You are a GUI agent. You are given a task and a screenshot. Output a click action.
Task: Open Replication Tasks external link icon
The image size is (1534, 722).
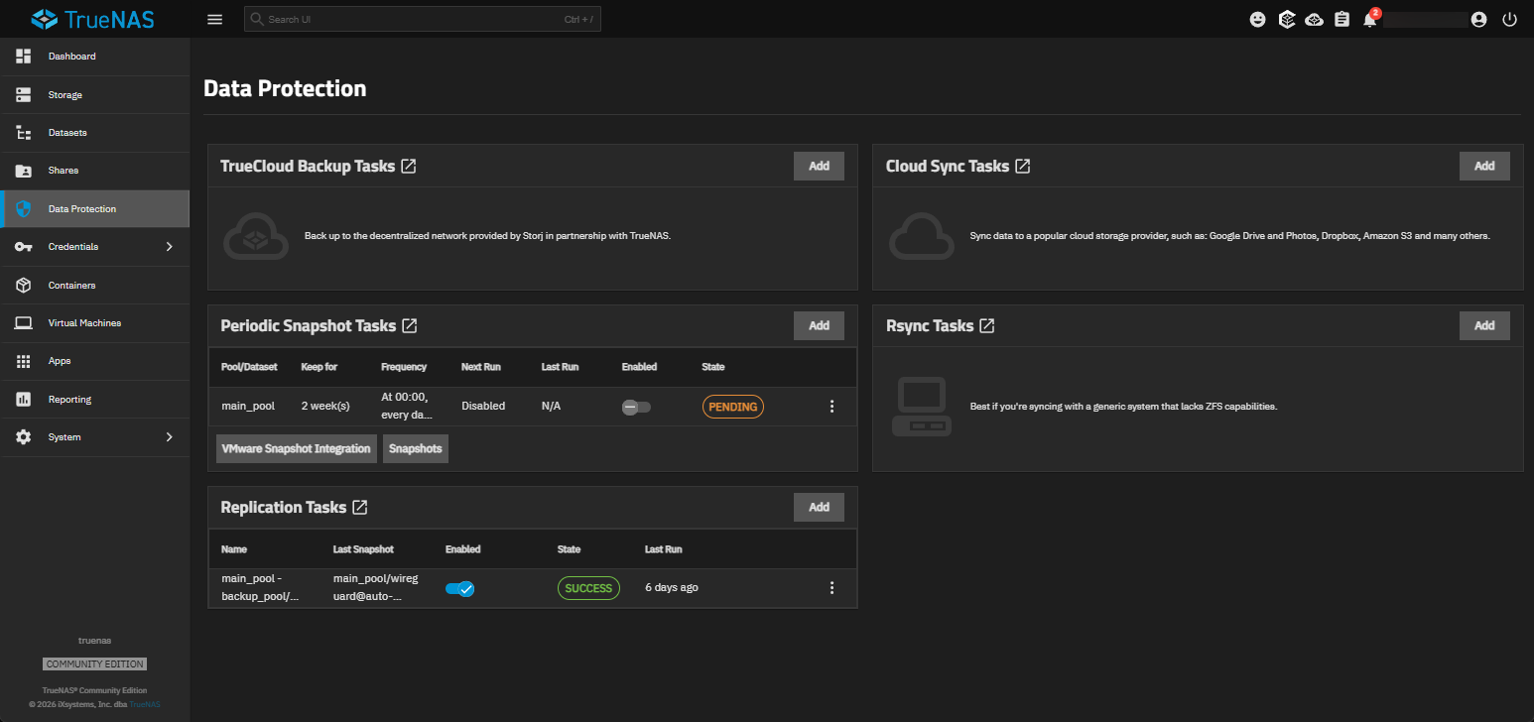(360, 507)
